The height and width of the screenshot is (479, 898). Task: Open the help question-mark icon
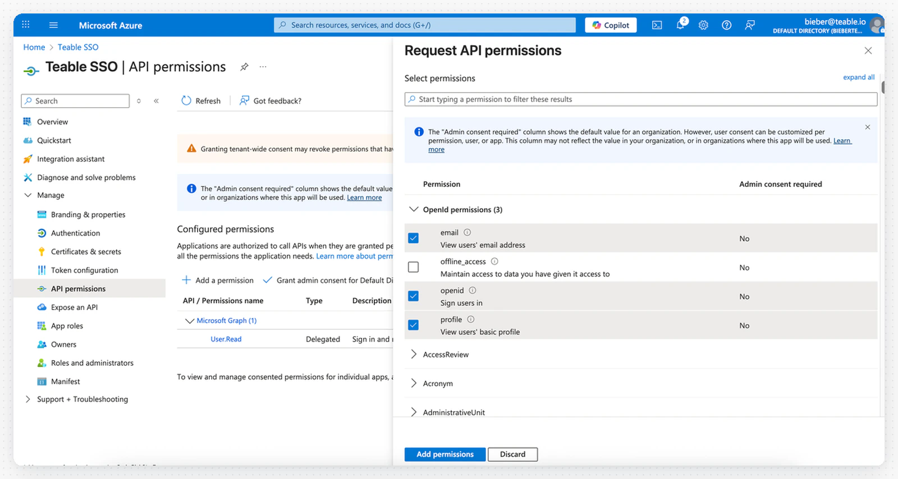tap(726, 25)
